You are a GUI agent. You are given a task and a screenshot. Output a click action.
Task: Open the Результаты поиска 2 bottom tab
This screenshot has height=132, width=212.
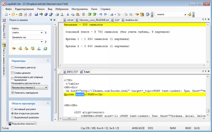(x=22, y=124)
